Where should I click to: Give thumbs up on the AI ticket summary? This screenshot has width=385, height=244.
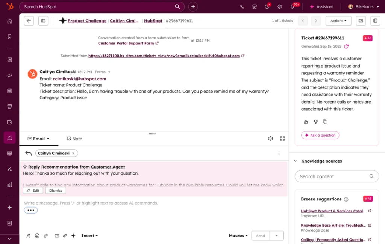pos(306,122)
